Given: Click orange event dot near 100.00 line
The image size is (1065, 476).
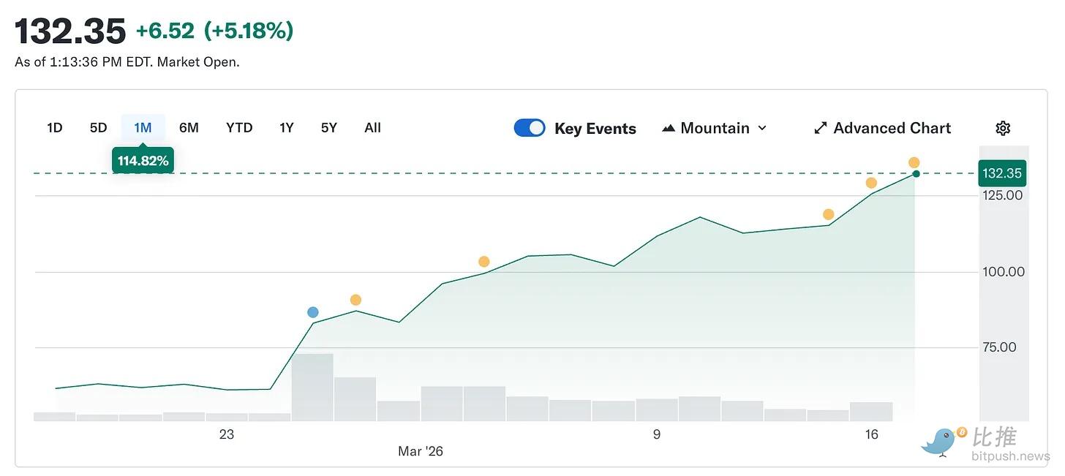Looking at the screenshot, I should pyautogui.click(x=483, y=262).
